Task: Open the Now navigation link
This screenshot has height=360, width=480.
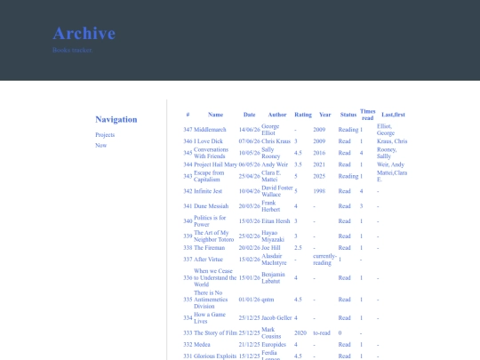Action: pos(100,145)
